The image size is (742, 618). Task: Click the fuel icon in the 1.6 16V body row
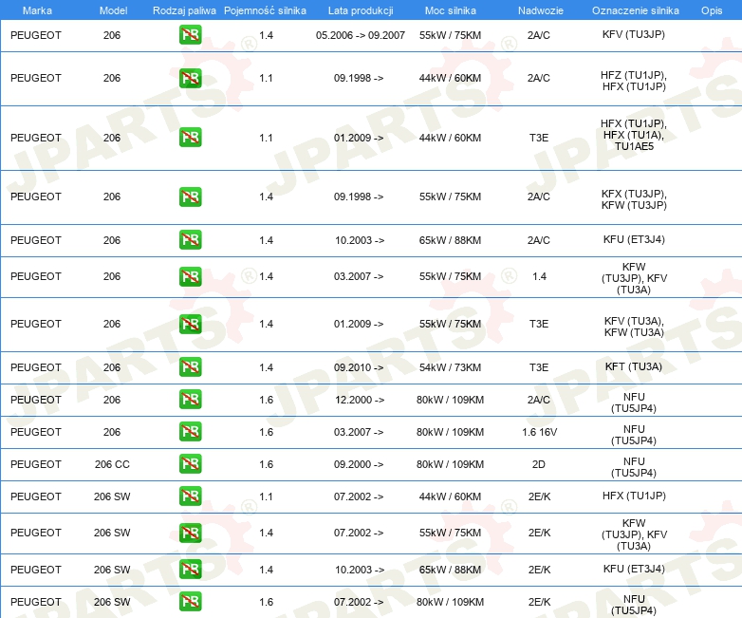(190, 431)
